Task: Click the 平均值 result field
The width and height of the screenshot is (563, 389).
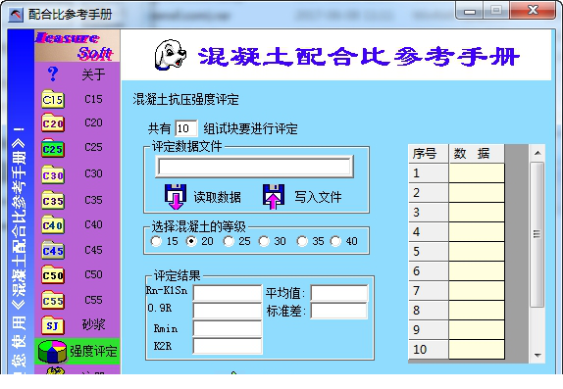Action: 339,293
